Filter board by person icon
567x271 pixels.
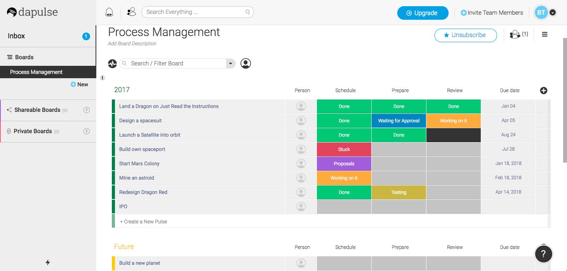point(245,63)
